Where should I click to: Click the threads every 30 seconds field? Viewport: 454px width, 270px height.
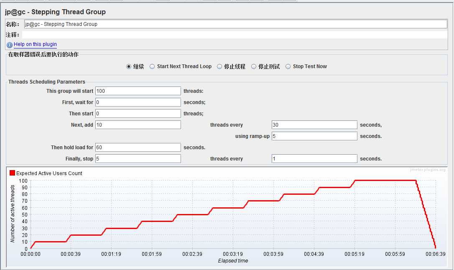tap(314, 125)
